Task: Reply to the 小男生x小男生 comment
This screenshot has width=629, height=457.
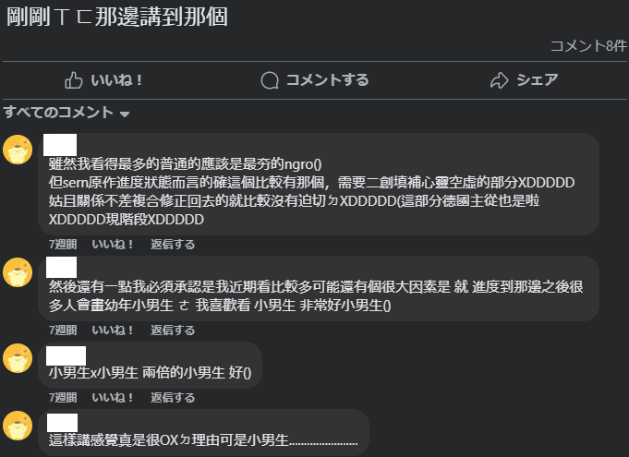Action: pyautogui.click(x=173, y=397)
